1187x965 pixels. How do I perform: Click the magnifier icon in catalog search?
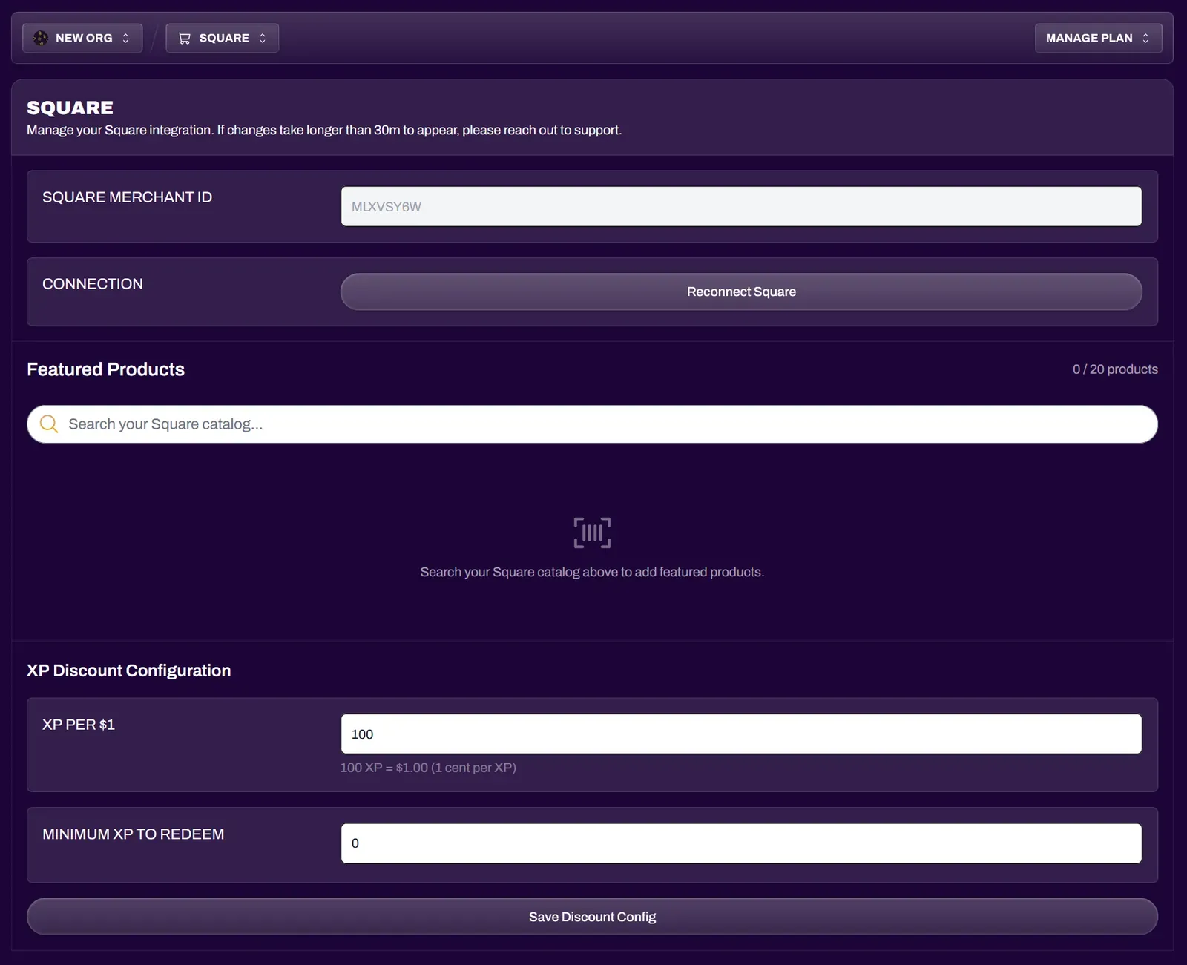49,424
